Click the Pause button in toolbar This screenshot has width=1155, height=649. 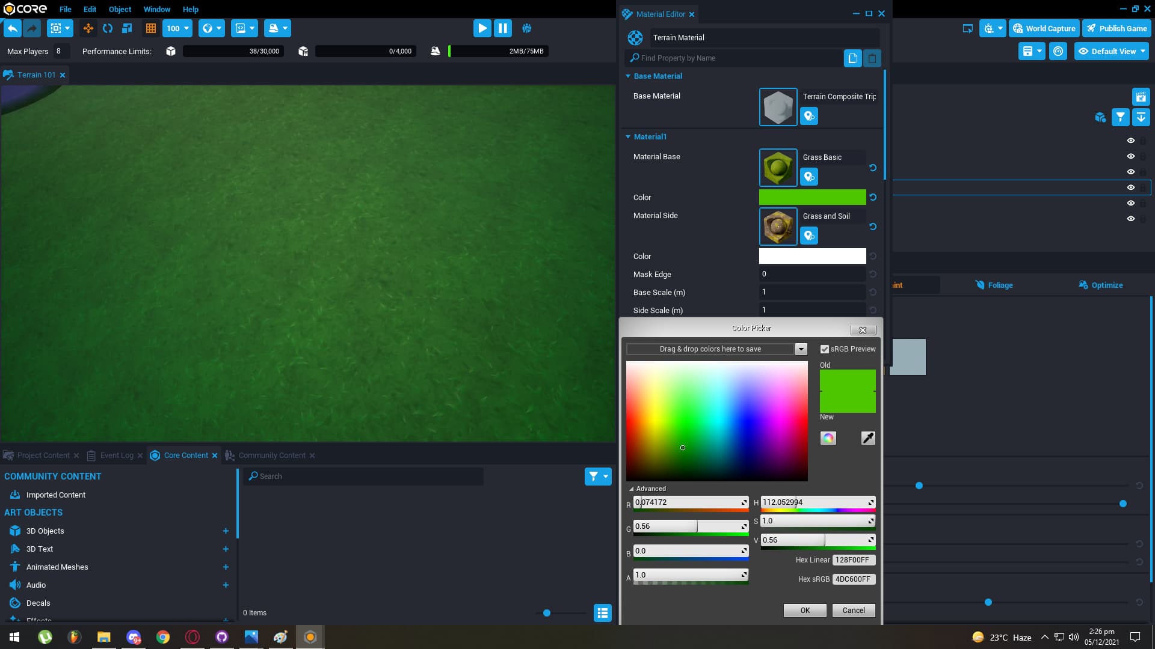(504, 28)
